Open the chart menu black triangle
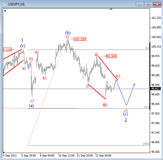The image size is (163, 160). 5,11
